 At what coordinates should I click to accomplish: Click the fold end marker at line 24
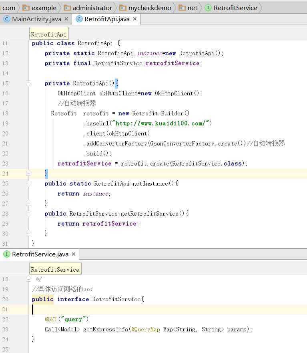(28, 173)
